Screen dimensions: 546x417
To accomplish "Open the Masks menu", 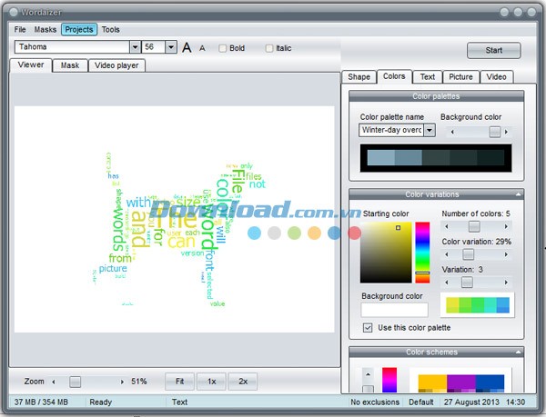I will click(x=45, y=29).
